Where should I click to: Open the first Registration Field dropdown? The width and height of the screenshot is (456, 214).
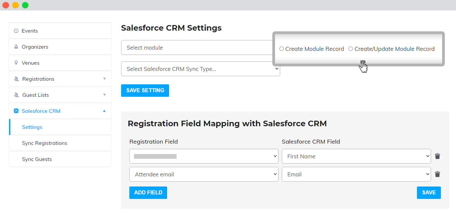click(204, 156)
